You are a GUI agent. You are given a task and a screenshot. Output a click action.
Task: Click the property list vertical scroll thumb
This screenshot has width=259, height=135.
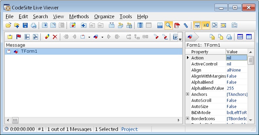[x=251, y=60]
